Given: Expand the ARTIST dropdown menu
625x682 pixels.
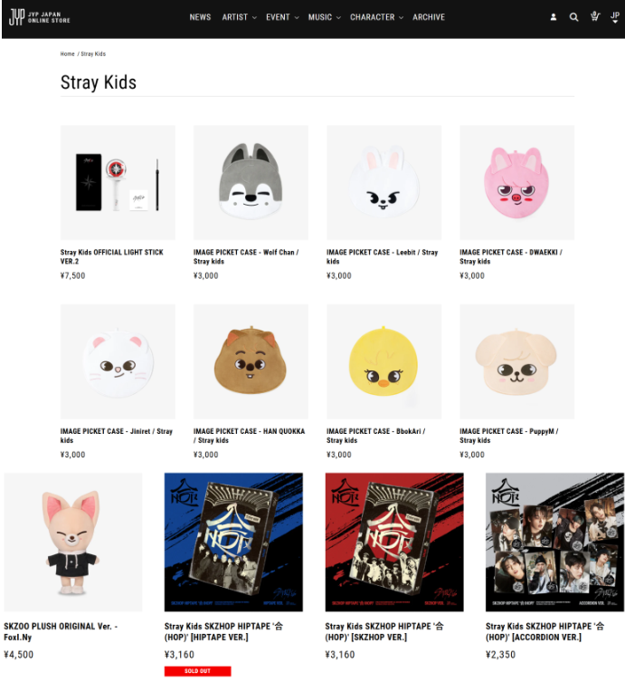Looking at the screenshot, I should point(239,17).
